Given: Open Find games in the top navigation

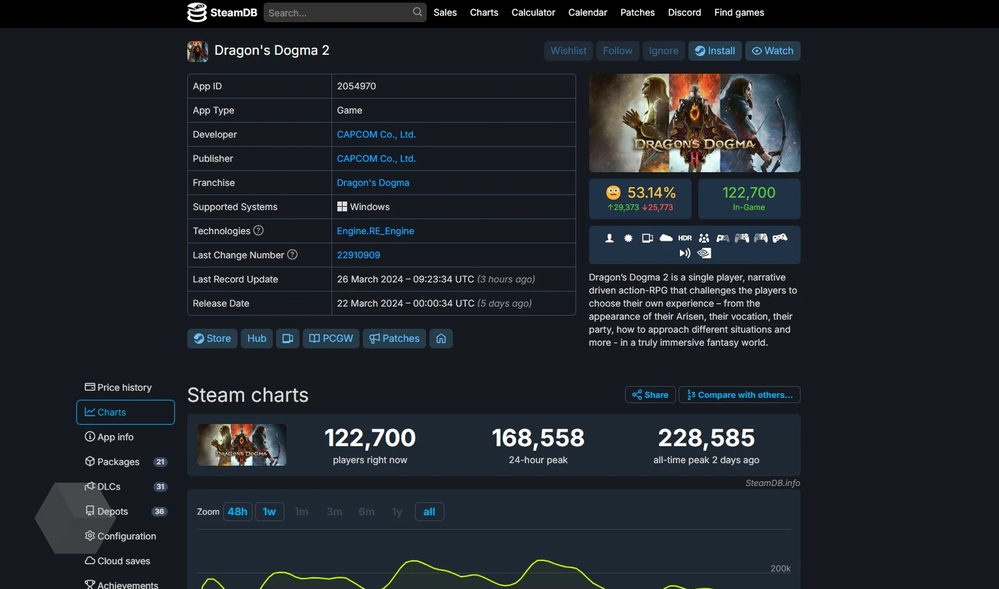Looking at the screenshot, I should [739, 12].
